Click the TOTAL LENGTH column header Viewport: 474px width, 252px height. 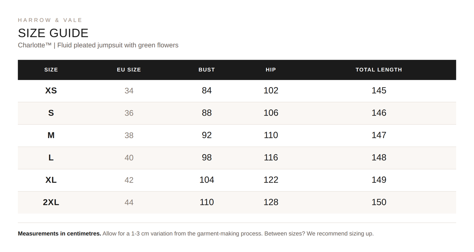tap(379, 70)
